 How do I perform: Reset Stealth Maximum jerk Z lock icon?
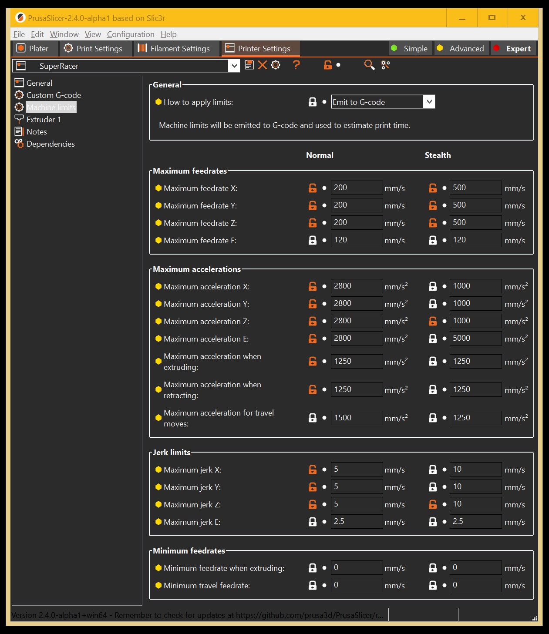[x=433, y=504]
